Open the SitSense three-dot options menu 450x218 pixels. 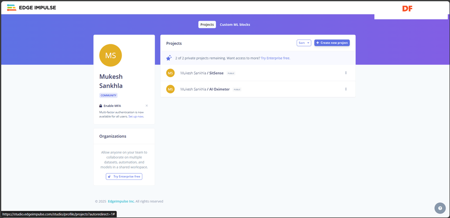(x=346, y=73)
